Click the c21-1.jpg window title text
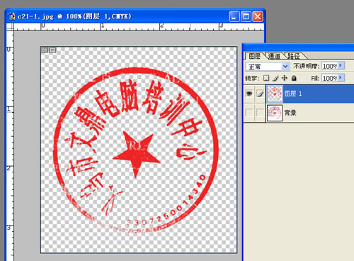Screen dimensions: 354x261 click(74, 16)
